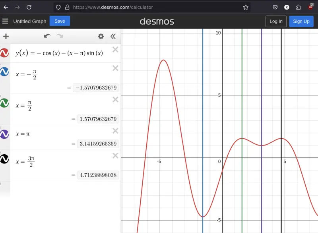The width and height of the screenshot is (318, 233).
Task: Click the curve's local maximum on green line
Action: pyautogui.click(x=242, y=138)
